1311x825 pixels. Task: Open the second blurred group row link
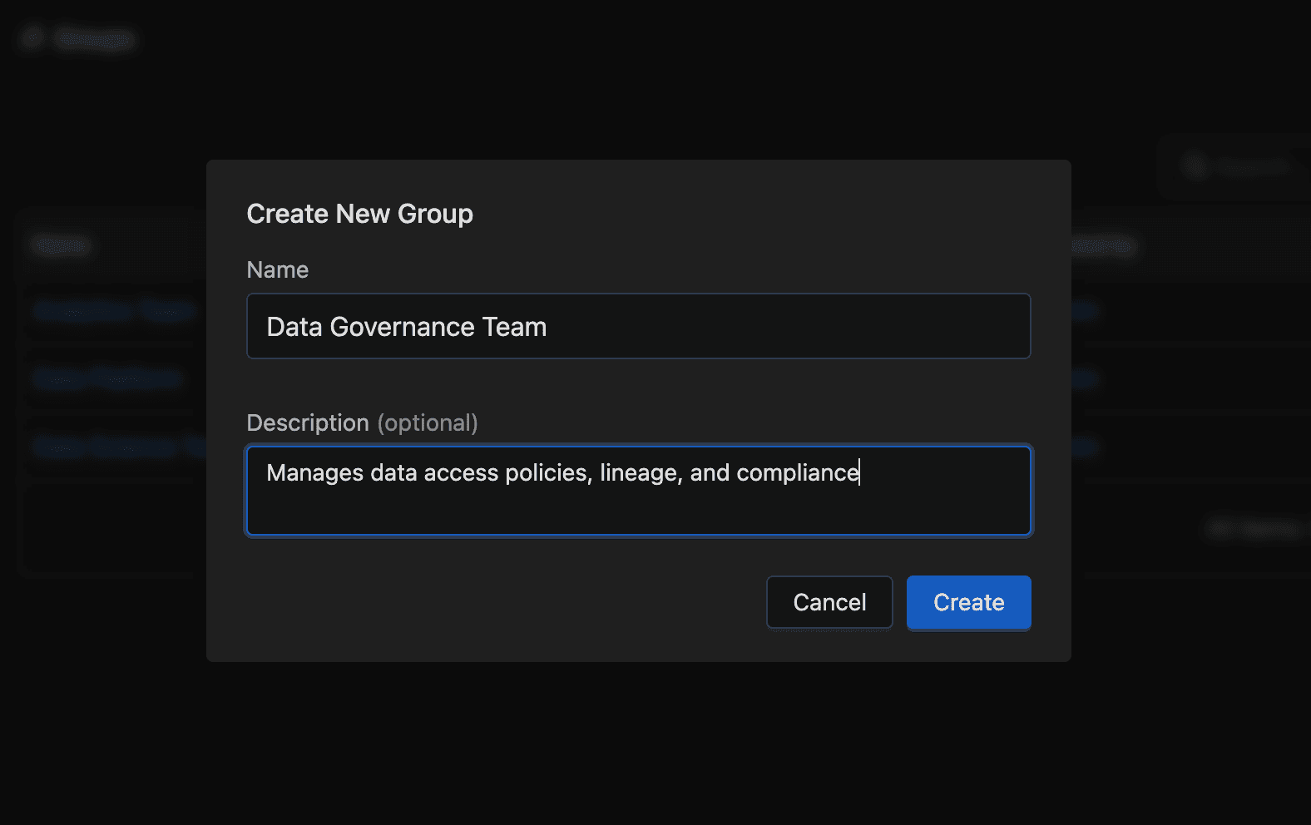108,378
